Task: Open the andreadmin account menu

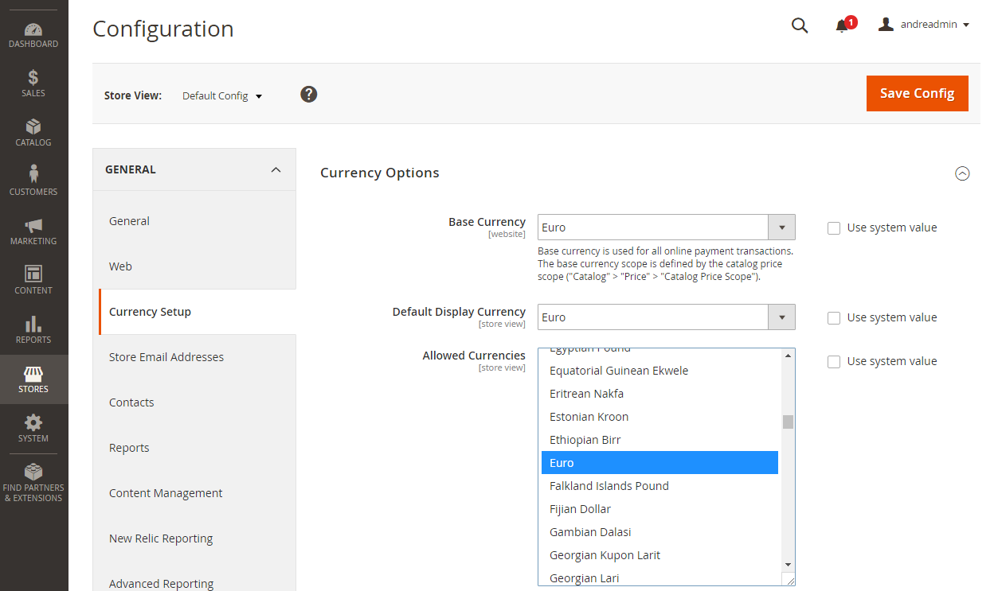Action: (x=924, y=25)
